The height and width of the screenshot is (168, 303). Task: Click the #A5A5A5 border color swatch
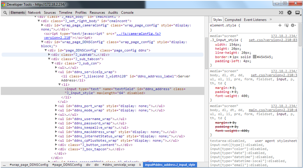click(x=255, y=57)
